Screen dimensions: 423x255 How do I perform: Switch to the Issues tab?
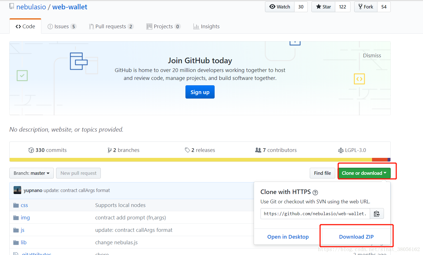point(62,26)
